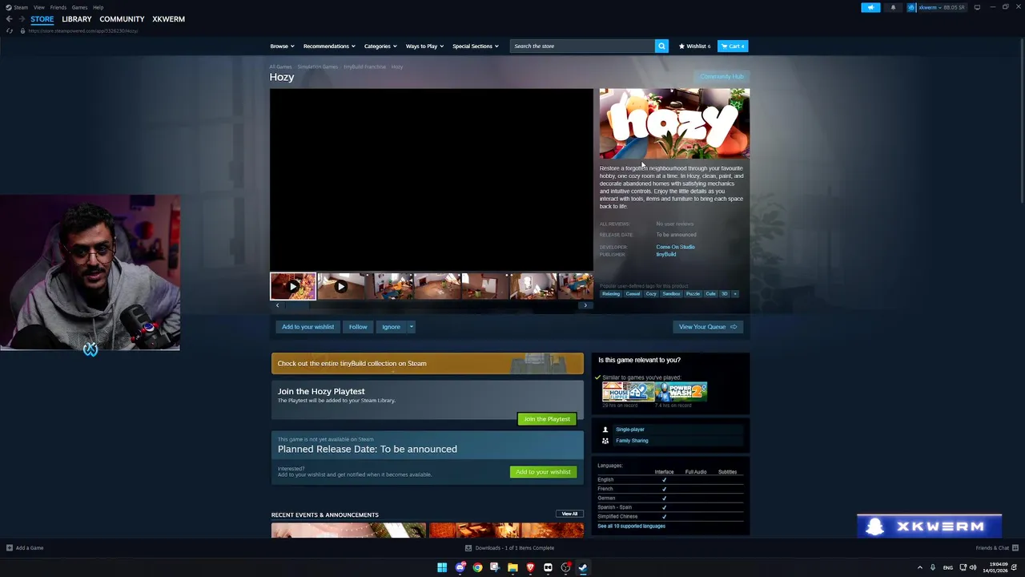Open Chrome from the taskbar

click(477, 567)
